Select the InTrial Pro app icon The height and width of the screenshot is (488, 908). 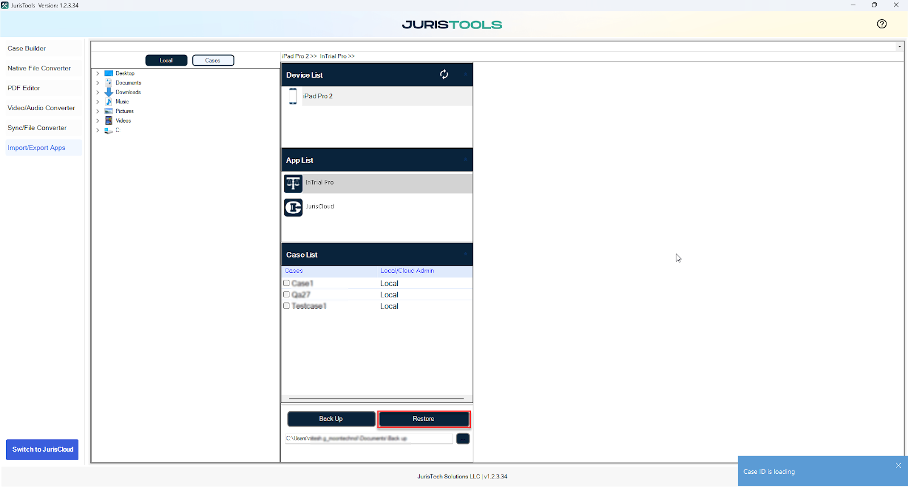point(293,183)
